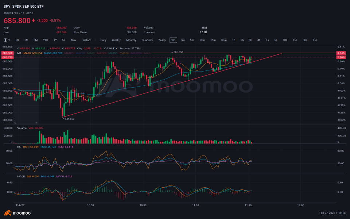Image resolution: width=350 pixels, height=219 pixels.
Task: Click the DIF: 0.055 legend entry
Action: pyautogui.click(x=33, y=177)
